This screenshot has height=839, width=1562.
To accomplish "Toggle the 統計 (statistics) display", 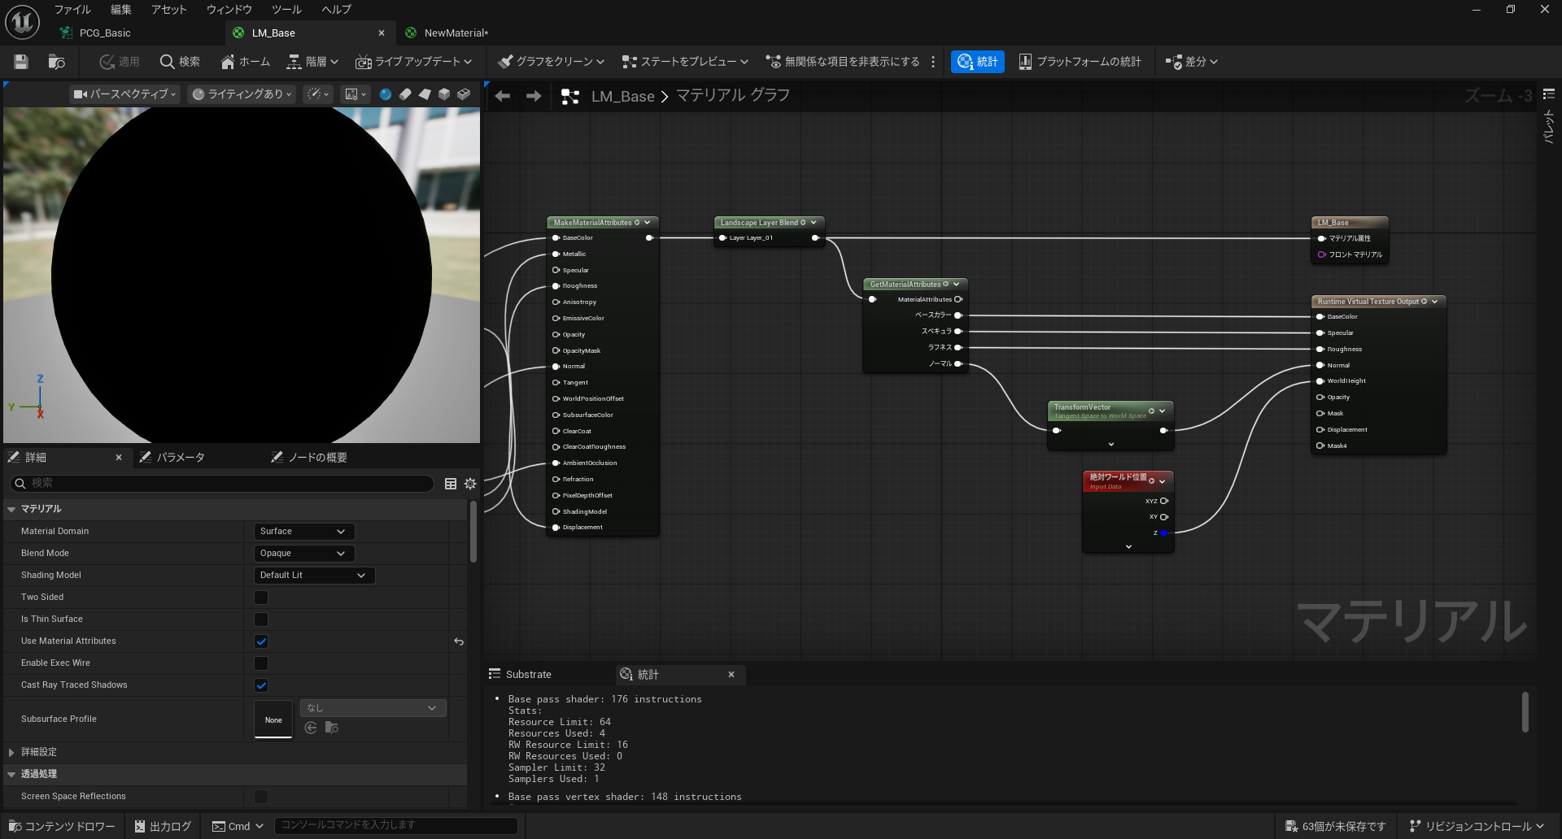I will [x=978, y=61].
